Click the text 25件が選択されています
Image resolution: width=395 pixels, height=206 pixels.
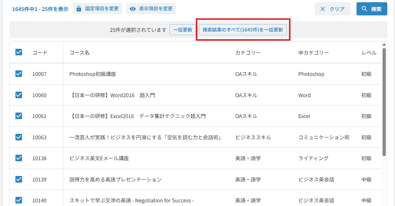point(138,30)
